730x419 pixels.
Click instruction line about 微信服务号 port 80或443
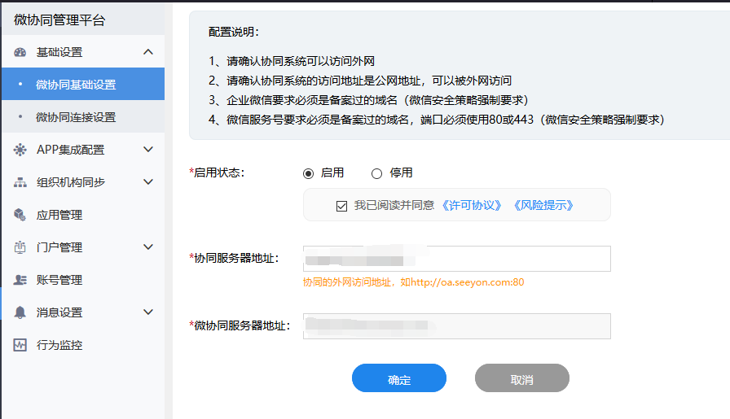437,120
